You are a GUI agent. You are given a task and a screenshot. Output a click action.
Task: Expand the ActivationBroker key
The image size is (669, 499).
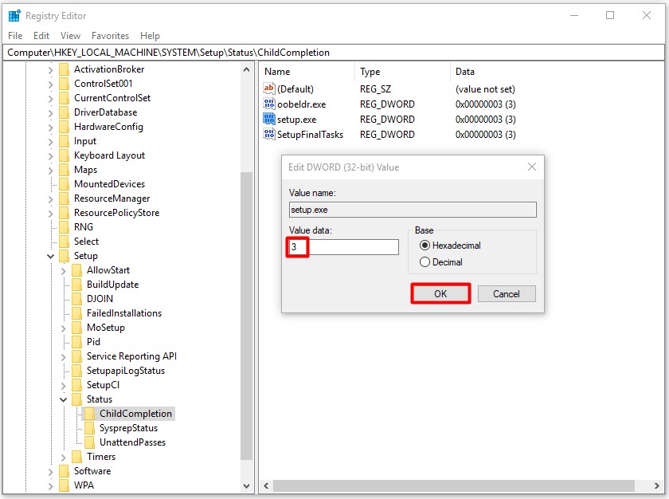(x=50, y=70)
